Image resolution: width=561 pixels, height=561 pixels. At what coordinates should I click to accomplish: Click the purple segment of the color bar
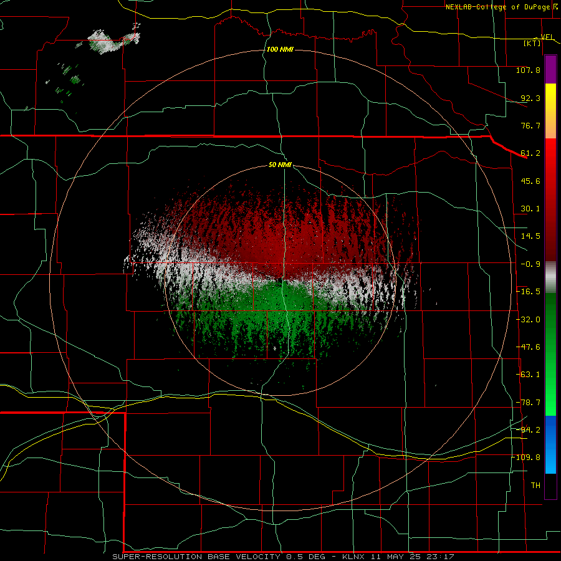tap(550, 70)
